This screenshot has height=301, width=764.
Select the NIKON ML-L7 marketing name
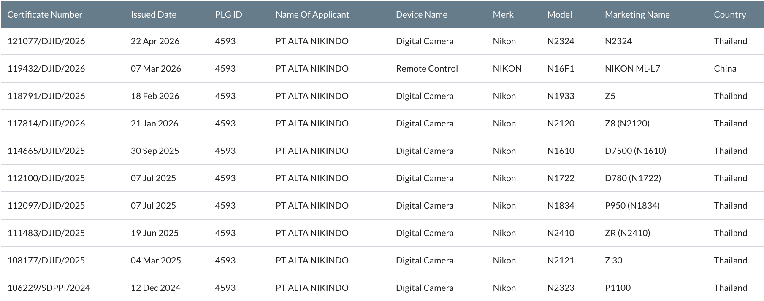coord(632,69)
